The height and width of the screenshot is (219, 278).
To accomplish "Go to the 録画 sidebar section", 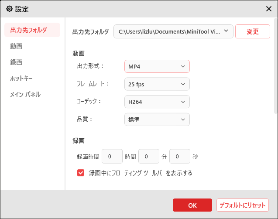I will (16, 62).
